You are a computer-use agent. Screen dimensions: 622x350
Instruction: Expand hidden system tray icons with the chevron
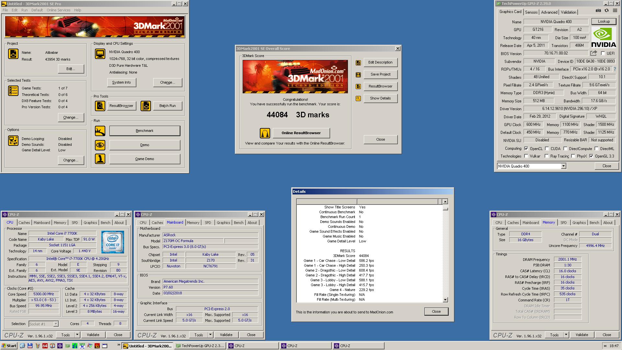[605, 346]
